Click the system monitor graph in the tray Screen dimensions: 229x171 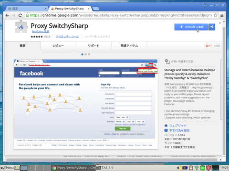[x=216, y=168]
